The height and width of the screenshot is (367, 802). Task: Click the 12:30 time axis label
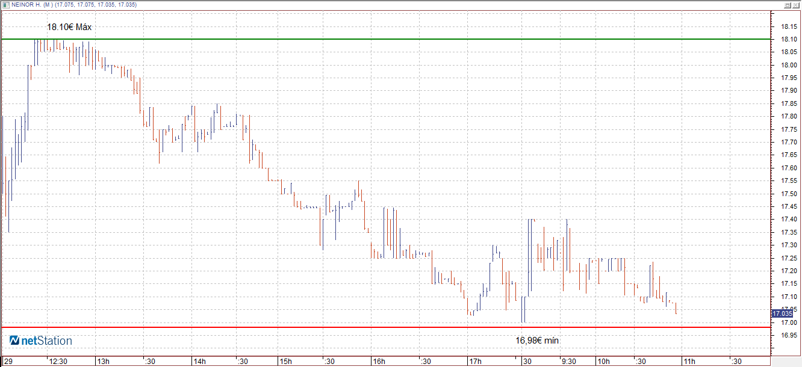tap(58, 362)
